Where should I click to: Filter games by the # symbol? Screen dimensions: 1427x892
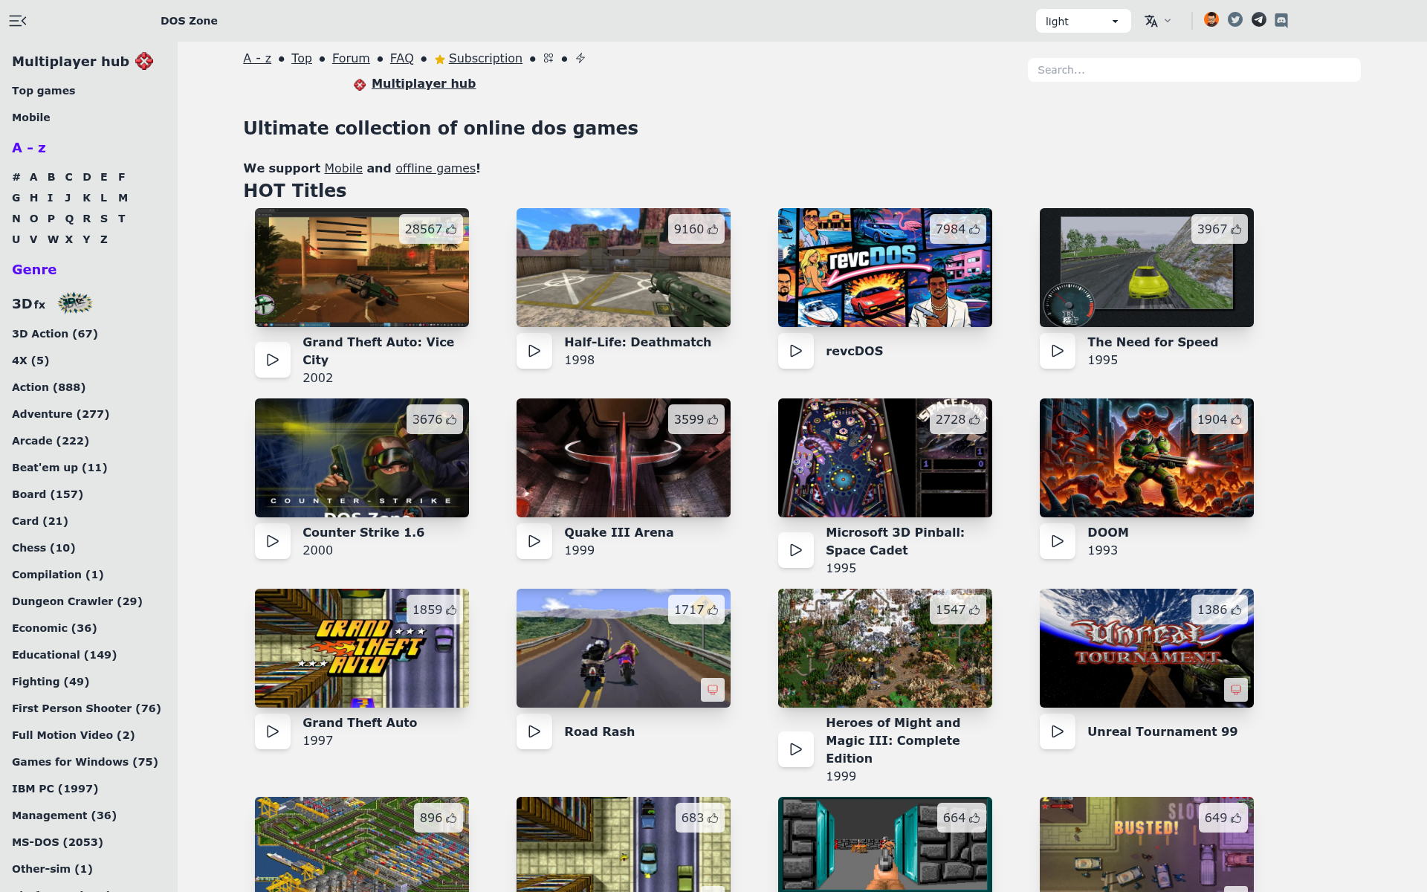point(16,177)
